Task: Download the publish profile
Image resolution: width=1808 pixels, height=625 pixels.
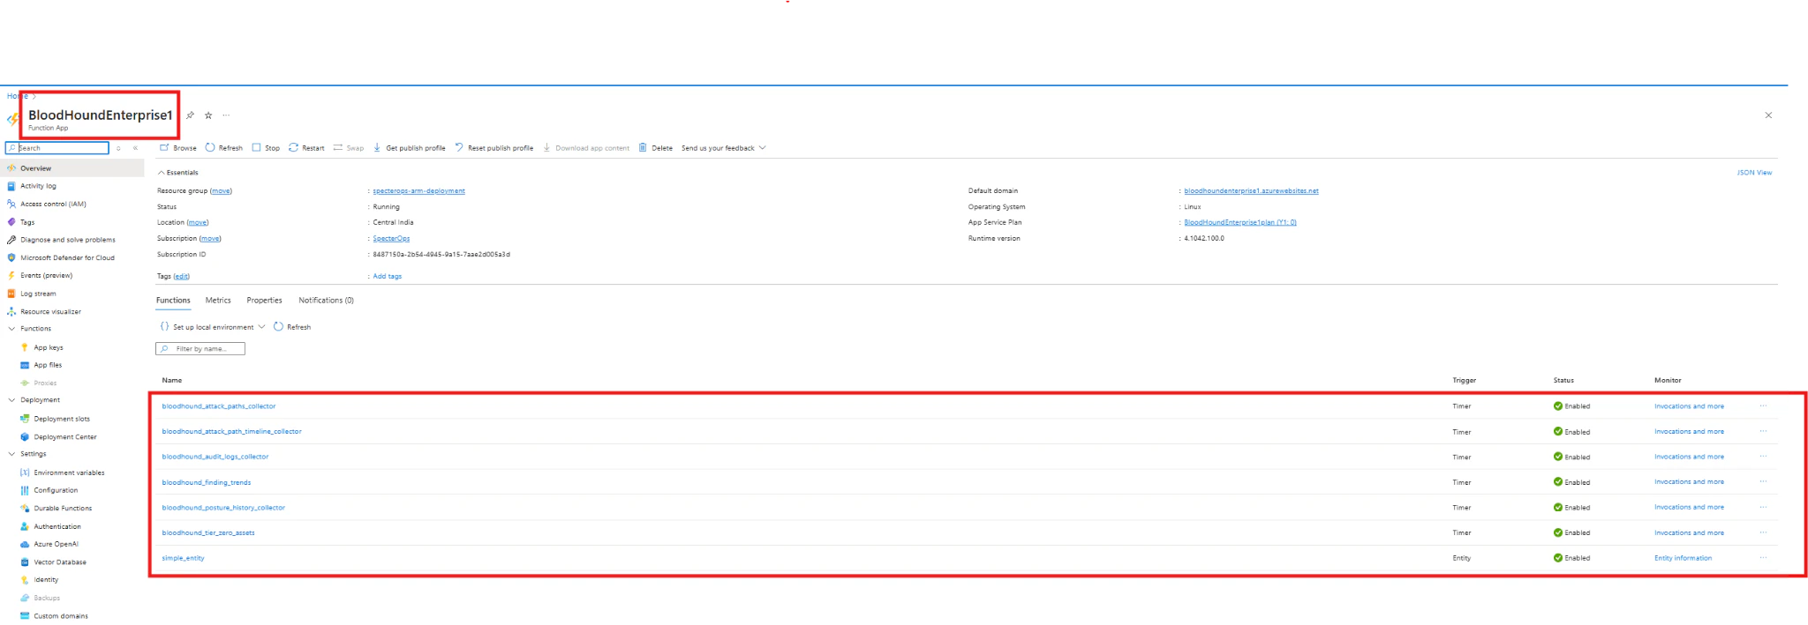Action: point(409,148)
